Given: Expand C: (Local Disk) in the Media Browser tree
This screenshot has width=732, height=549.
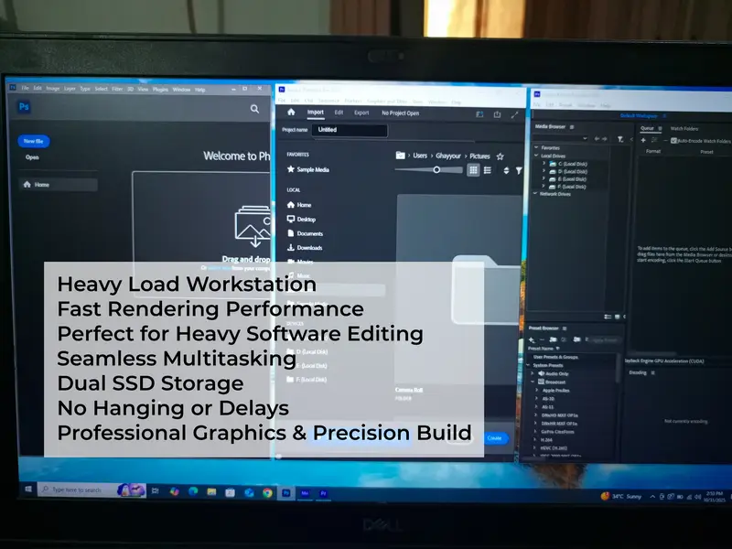Looking at the screenshot, I should point(544,164).
